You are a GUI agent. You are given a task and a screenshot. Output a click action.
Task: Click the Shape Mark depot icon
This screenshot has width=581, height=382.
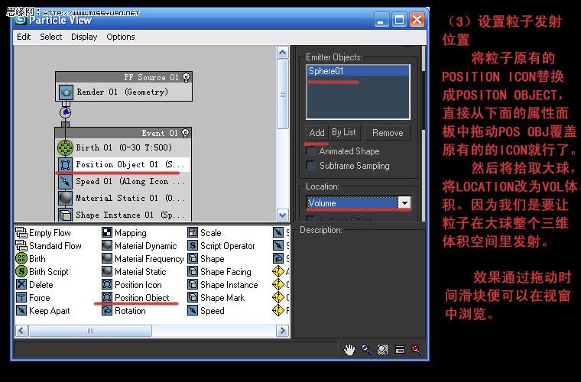[x=193, y=298]
